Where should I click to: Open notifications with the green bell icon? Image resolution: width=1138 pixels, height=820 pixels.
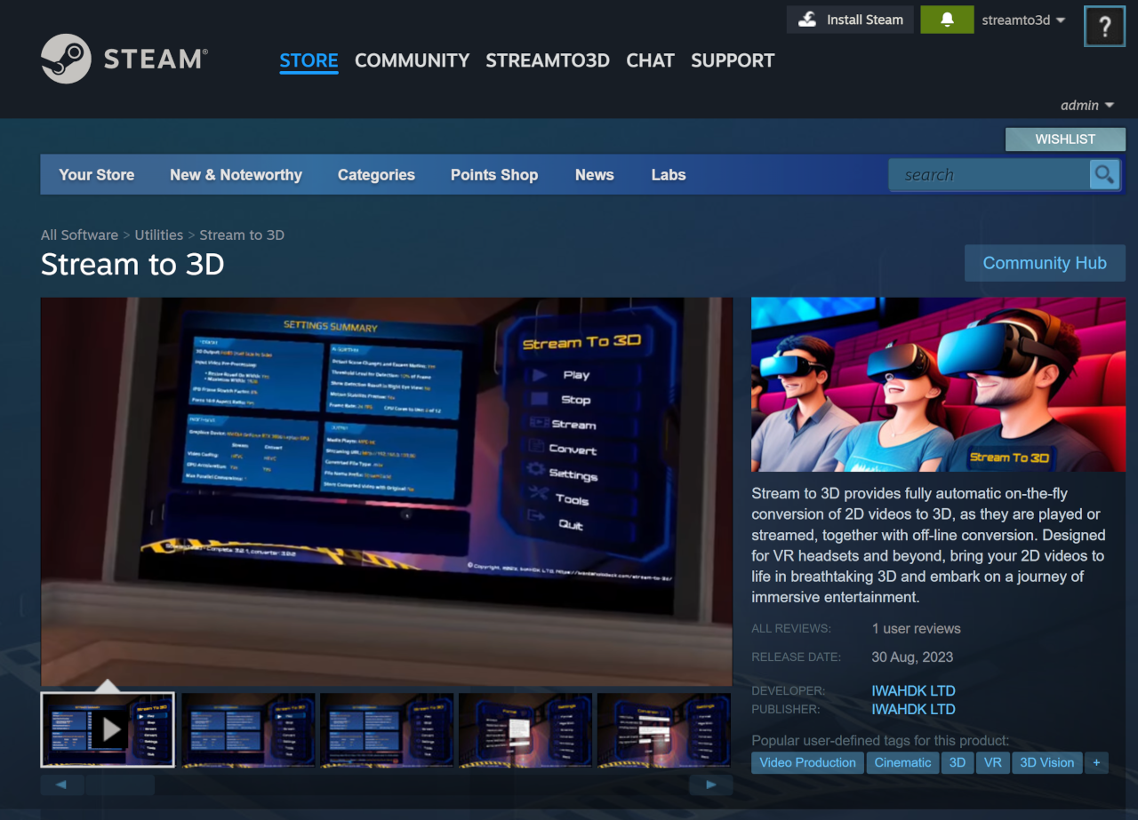coord(947,19)
